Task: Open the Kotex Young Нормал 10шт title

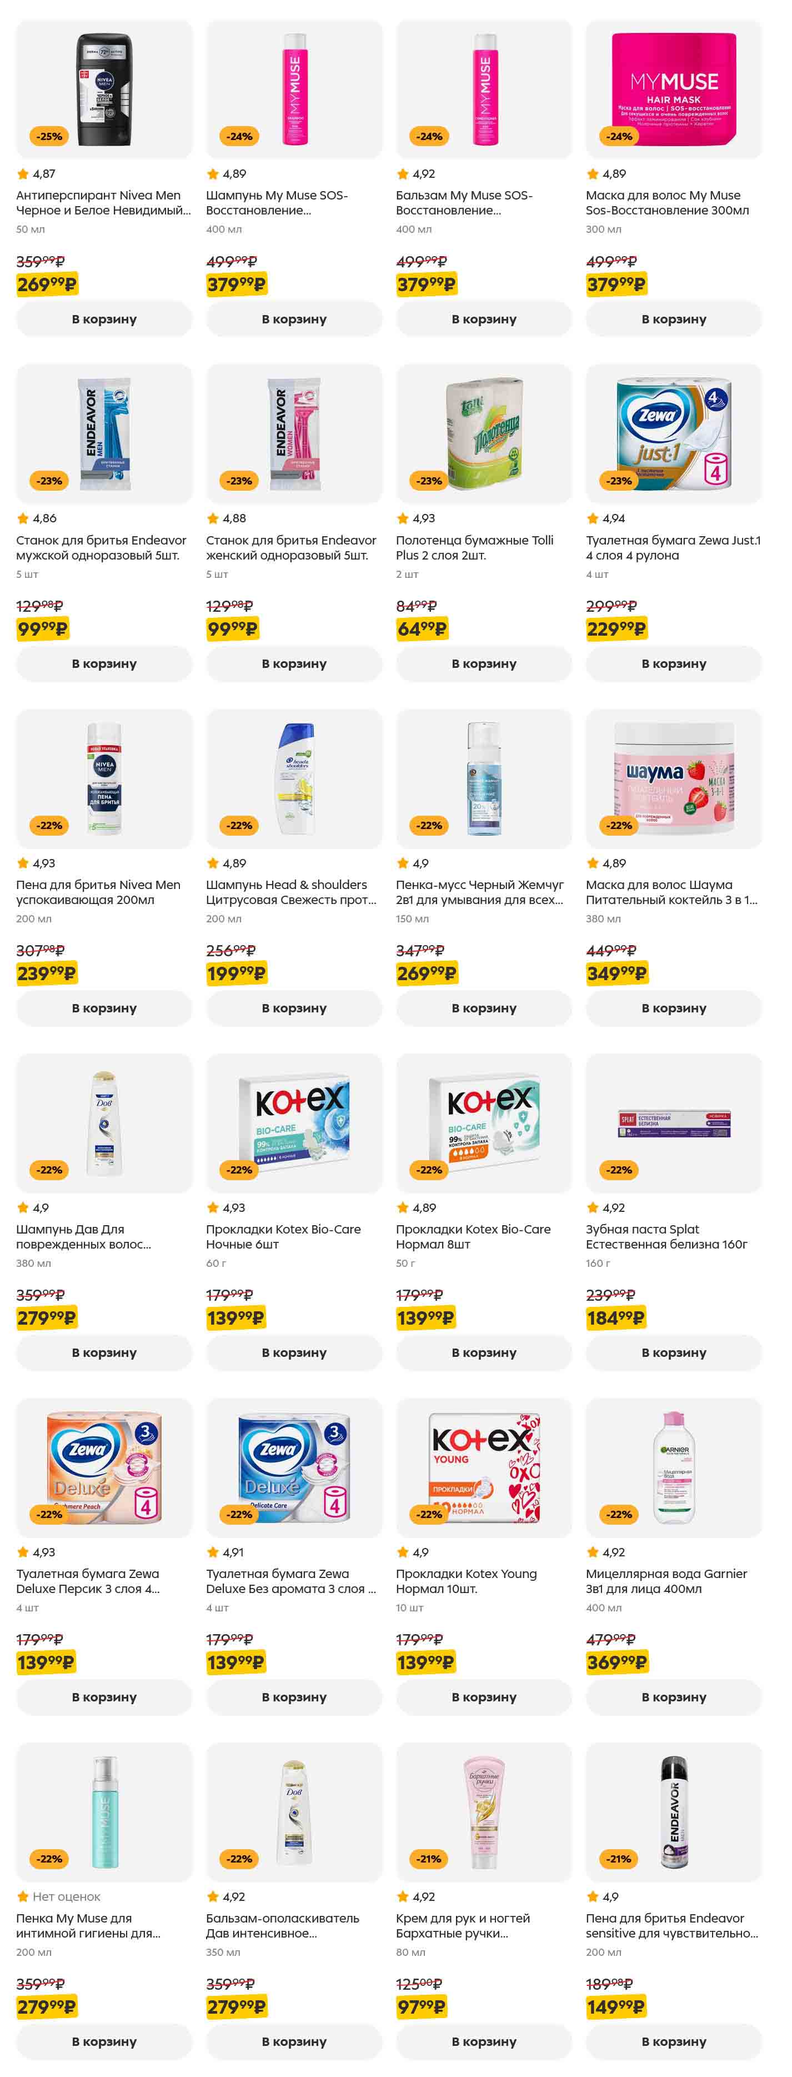Action: [x=465, y=1581]
